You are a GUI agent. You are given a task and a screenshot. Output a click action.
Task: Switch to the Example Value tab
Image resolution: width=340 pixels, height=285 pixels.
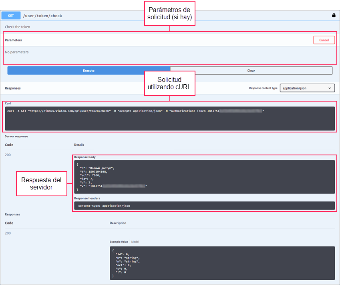pyautogui.click(x=119, y=242)
